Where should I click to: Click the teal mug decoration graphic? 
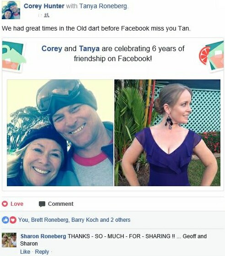(x=14, y=56)
